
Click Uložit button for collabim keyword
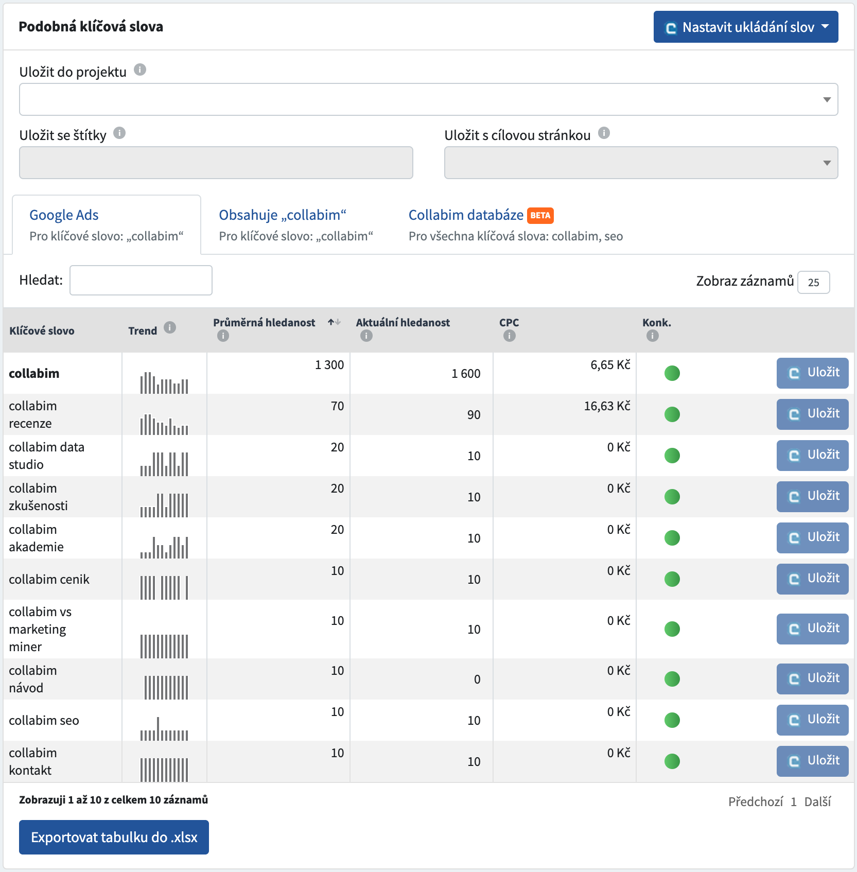(x=813, y=373)
